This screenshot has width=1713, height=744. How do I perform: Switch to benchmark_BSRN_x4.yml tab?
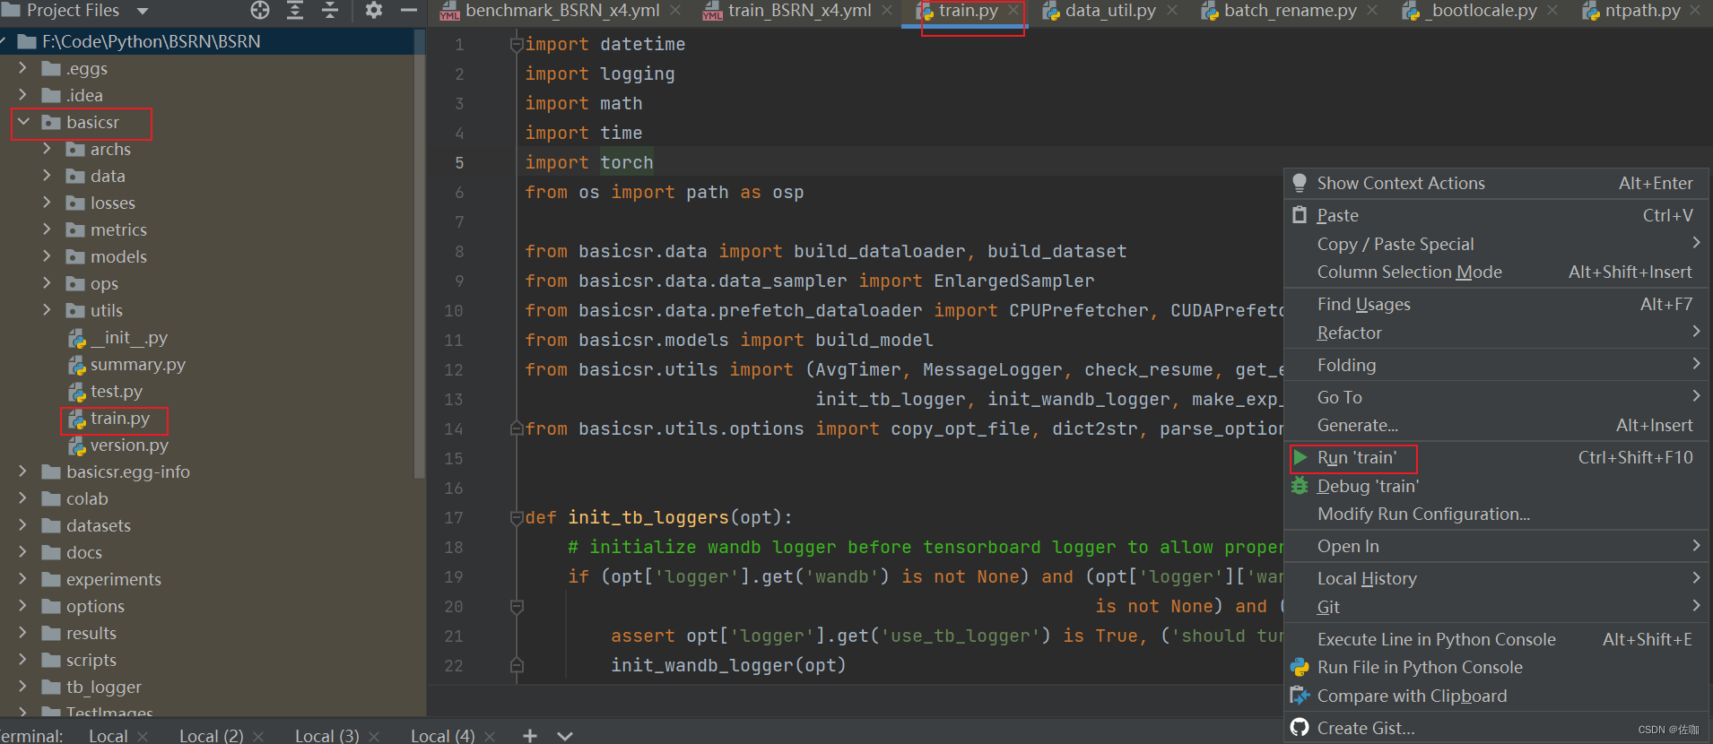(x=562, y=11)
